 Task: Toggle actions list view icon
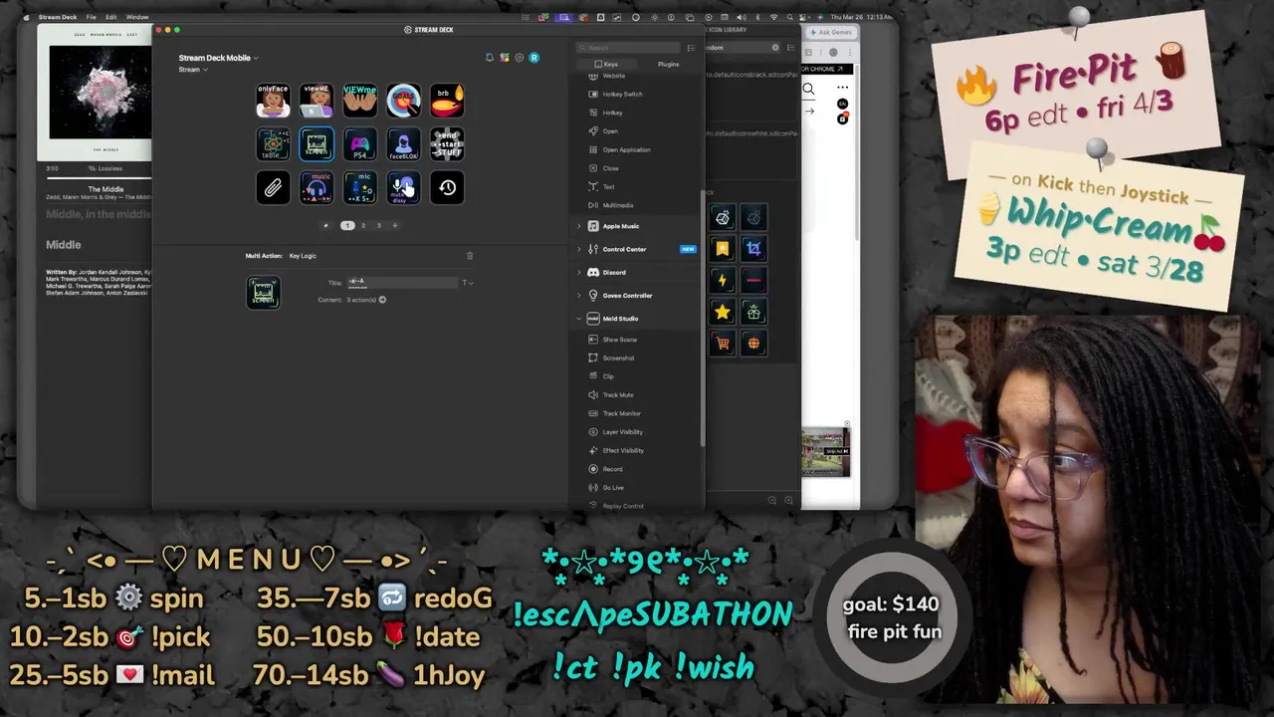coord(691,48)
